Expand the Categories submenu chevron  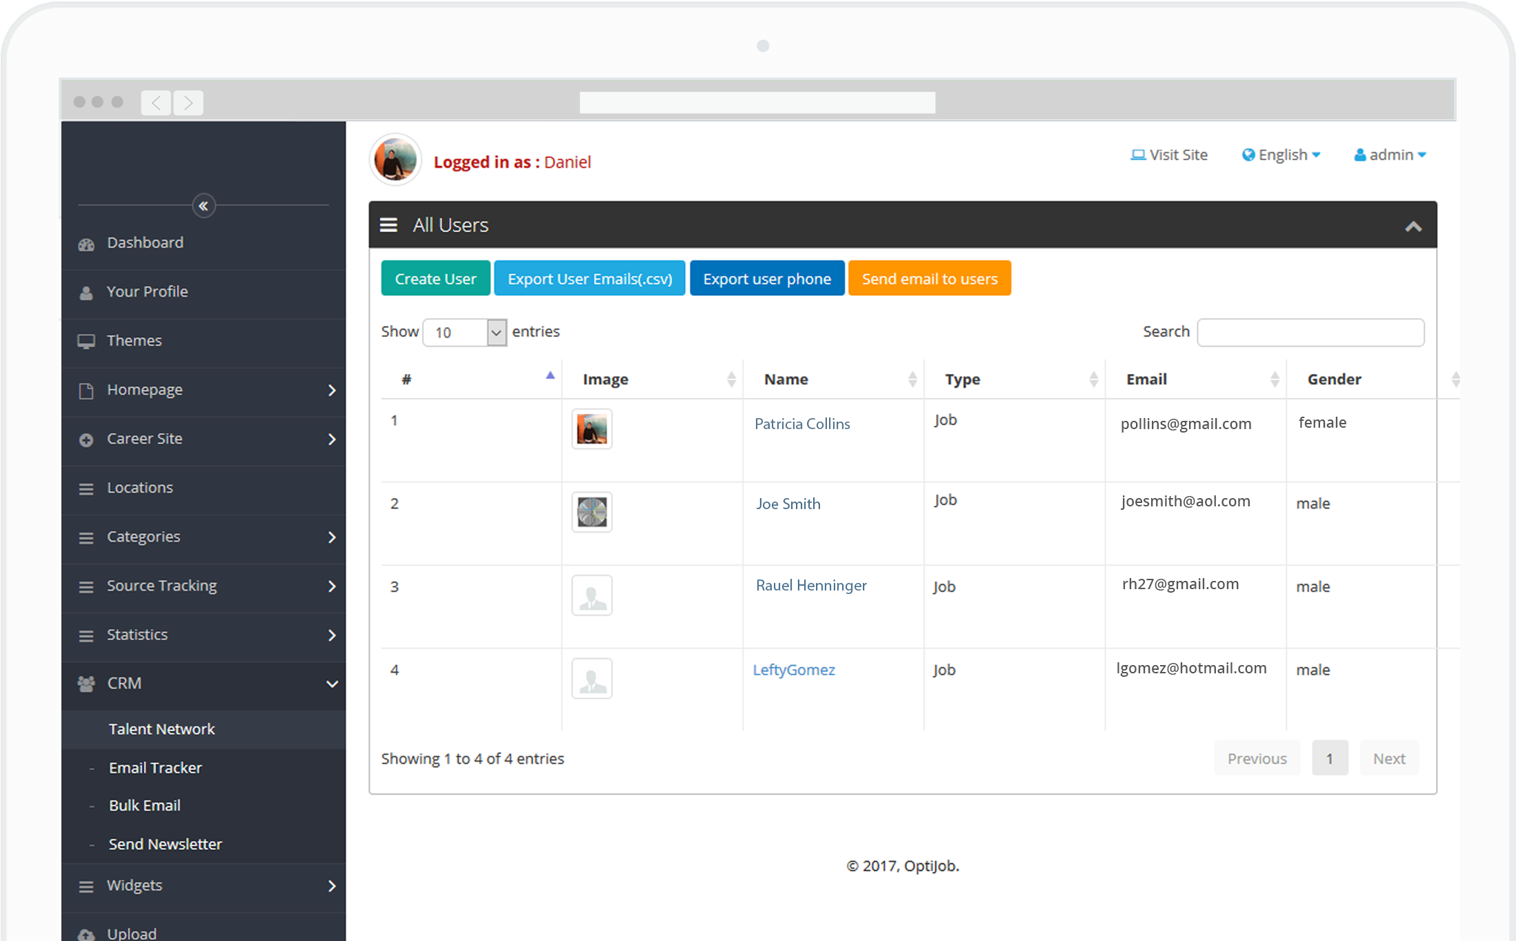click(x=332, y=537)
